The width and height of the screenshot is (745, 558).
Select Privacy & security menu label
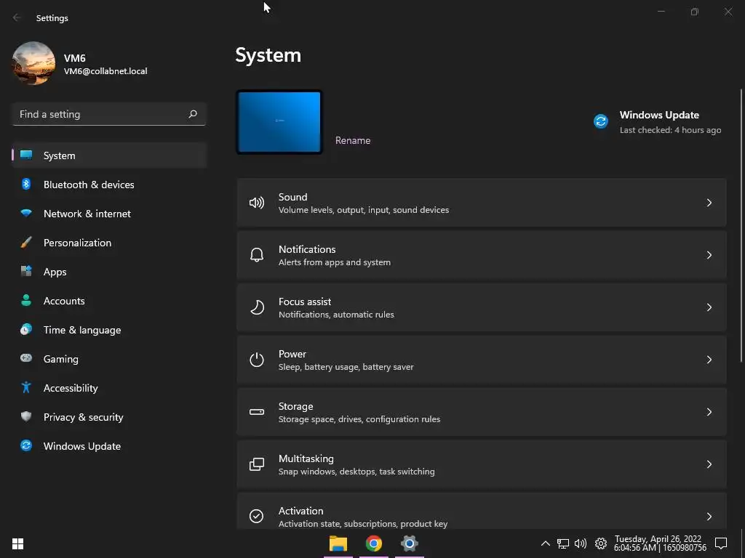[x=83, y=417]
